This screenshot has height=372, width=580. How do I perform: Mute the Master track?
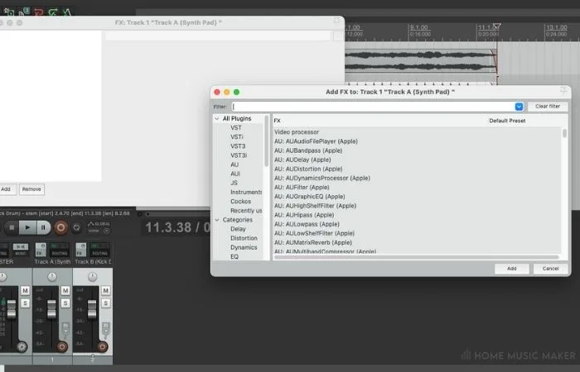point(25,291)
